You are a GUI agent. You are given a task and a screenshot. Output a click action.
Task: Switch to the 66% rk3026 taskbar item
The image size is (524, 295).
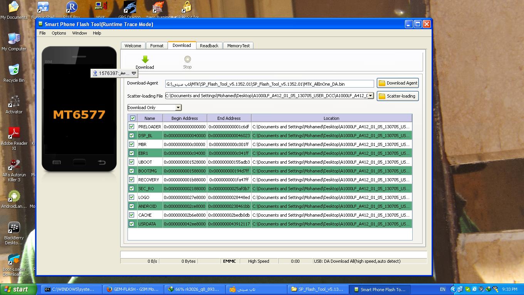pyautogui.click(x=195, y=289)
